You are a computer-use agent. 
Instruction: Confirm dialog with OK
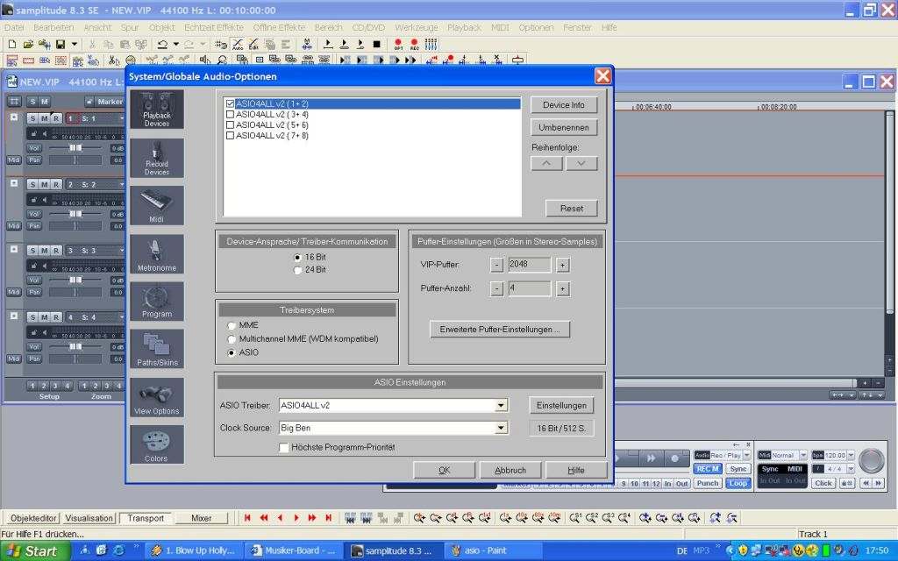444,470
